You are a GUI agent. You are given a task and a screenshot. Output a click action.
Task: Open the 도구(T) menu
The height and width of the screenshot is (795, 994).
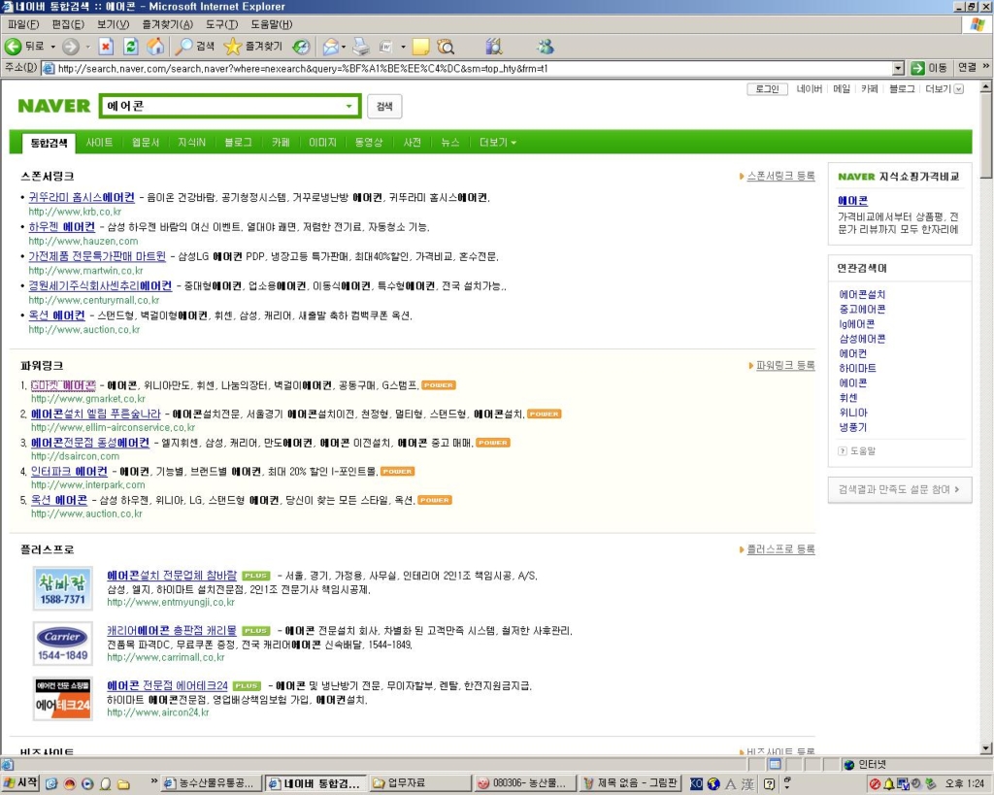tap(221, 24)
